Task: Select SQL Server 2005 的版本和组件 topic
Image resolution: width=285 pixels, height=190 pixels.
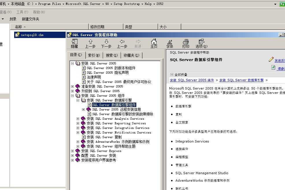Action: click(x=111, y=68)
